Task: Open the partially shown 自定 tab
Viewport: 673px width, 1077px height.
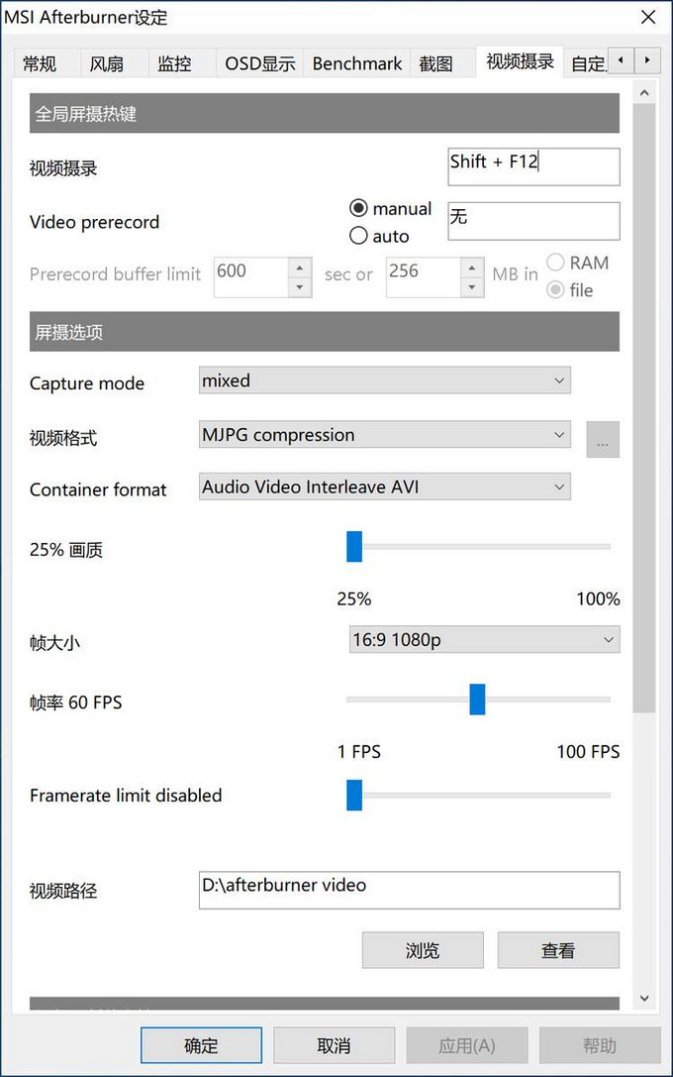Action: click(x=589, y=63)
